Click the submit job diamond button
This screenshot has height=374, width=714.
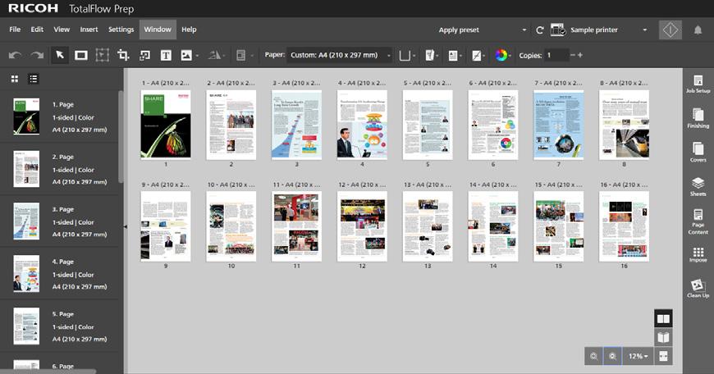pyautogui.click(x=671, y=30)
